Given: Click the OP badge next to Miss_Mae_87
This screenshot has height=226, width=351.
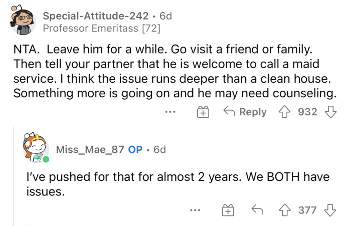Looking at the screenshot, I should [135, 149].
